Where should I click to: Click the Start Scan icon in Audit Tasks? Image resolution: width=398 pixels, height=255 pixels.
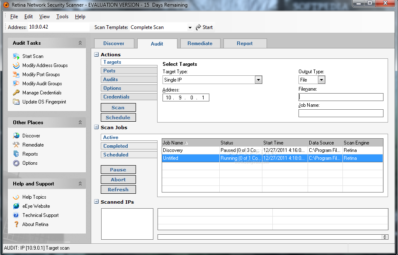(x=16, y=56)
